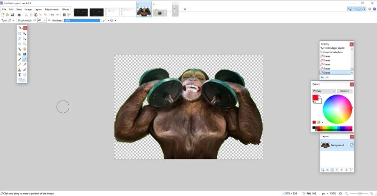Click the Save icon in toolbar
377x196 pixels.
click(x=12, y=15)
